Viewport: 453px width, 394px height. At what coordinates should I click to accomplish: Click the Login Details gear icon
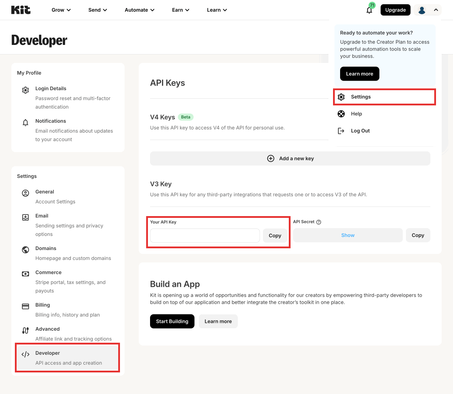(x=25, y=90)
